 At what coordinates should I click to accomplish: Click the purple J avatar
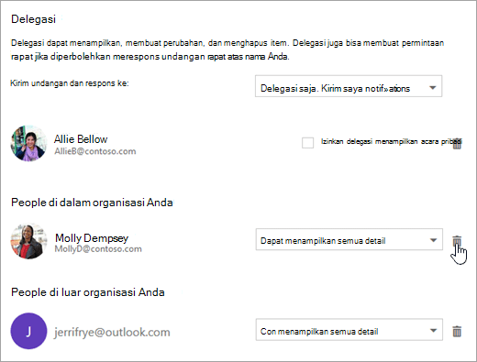(x=28, y=331)
